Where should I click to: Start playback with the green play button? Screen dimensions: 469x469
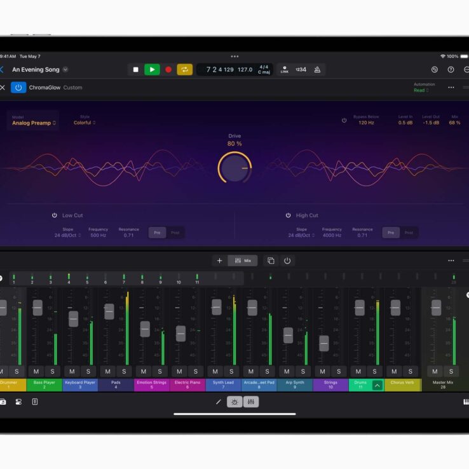coord(152,70)
